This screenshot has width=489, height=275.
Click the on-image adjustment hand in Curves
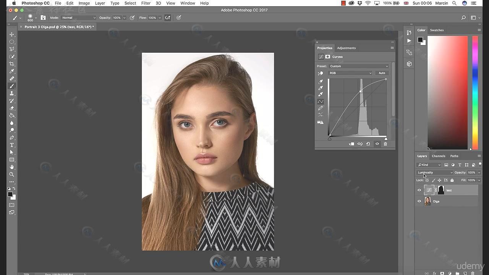[321, 73]
